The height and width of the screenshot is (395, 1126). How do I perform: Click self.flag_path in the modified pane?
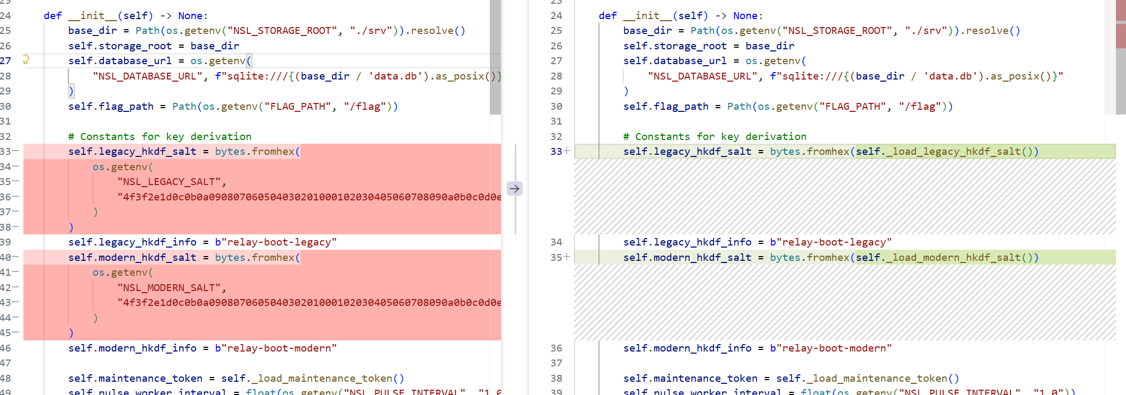666,107
